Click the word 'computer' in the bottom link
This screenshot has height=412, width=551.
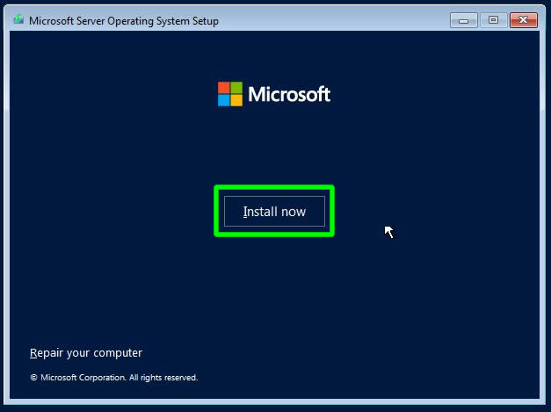tap(119, 353)
